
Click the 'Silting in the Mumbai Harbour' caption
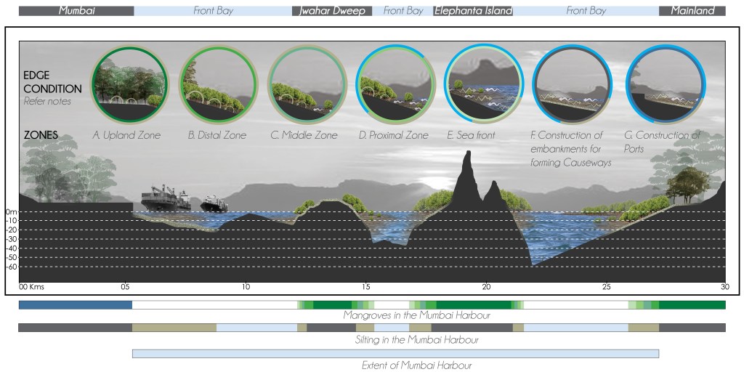(416, 340)
